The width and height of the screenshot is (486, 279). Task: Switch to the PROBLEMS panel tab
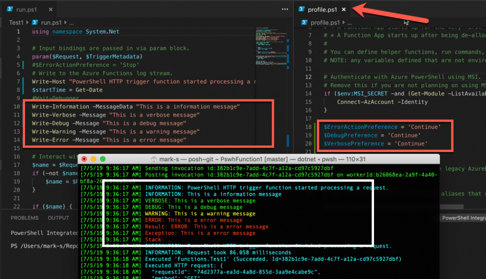click(25, 218)
